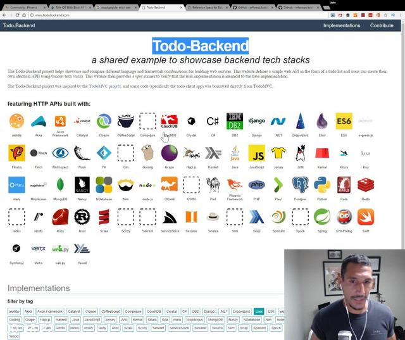Click the CouchDB logo
The image size is (405, 340).
(170, 122)
